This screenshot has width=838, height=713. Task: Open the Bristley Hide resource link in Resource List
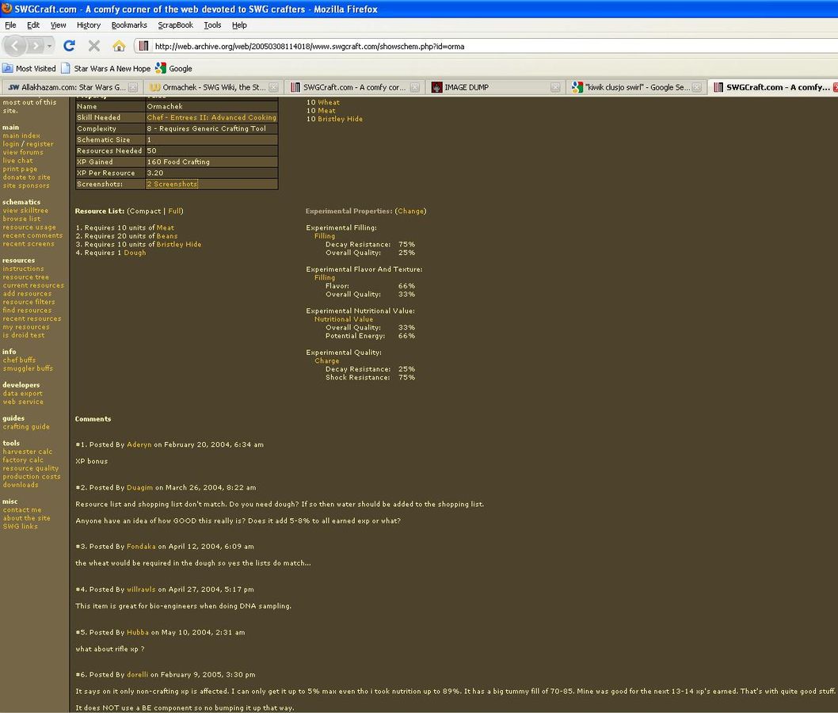click(178, 245)
